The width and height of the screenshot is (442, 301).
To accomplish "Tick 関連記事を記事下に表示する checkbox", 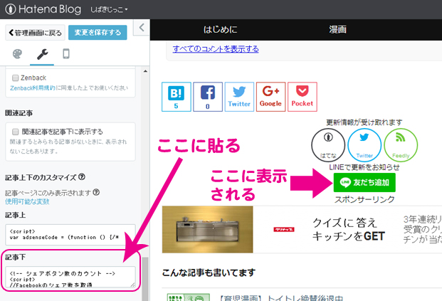I will tap(15, 132).
